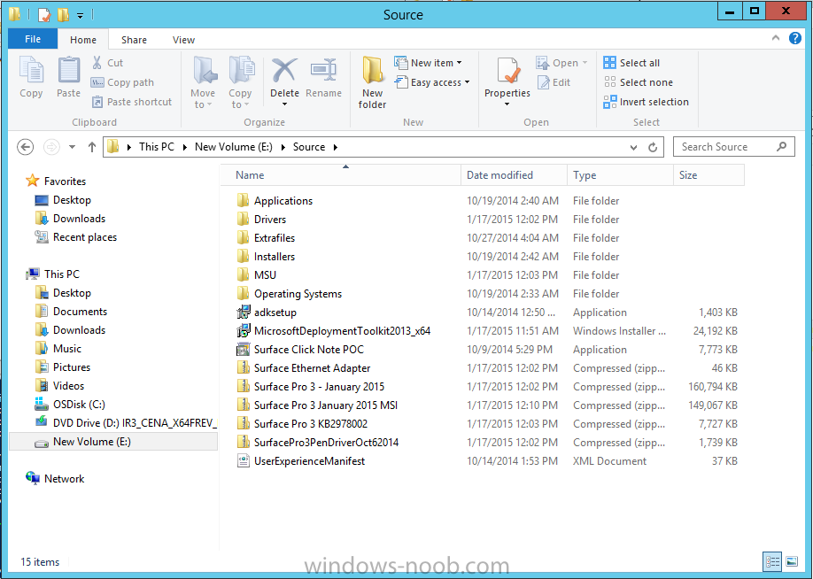Expand the address bar history dropdown
Viewport: 813px width, 579px height.
(633, 148)
